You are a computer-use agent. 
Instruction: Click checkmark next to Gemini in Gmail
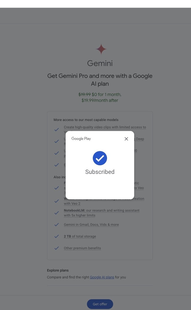point(56,225)
